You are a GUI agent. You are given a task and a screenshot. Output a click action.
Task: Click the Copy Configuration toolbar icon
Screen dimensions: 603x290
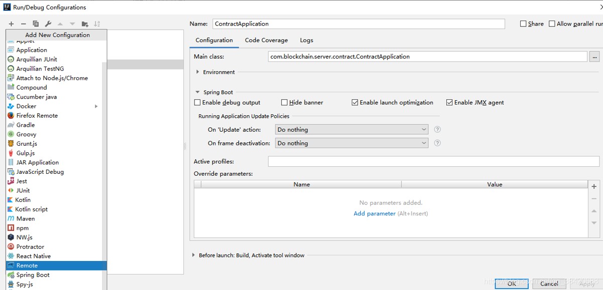(x=36, y=24)
